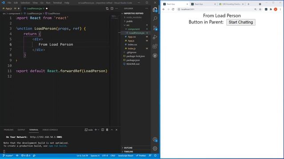Click the Prettier status bar item
The width and height of the screenshot is (284, 159).
click(141, 155)
